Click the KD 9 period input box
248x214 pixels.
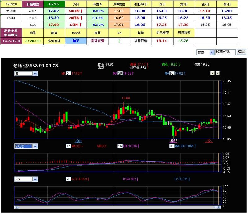tap(69, 179)
